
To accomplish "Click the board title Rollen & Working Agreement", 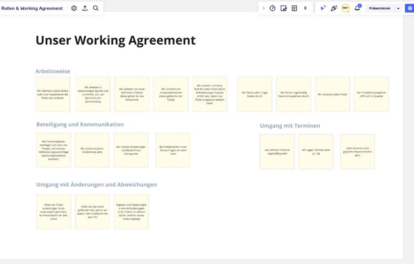I will [32, 8].
